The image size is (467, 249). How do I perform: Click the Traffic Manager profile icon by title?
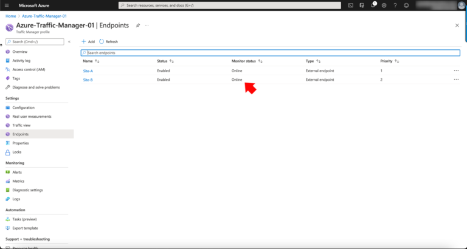[x=10, y=28]
